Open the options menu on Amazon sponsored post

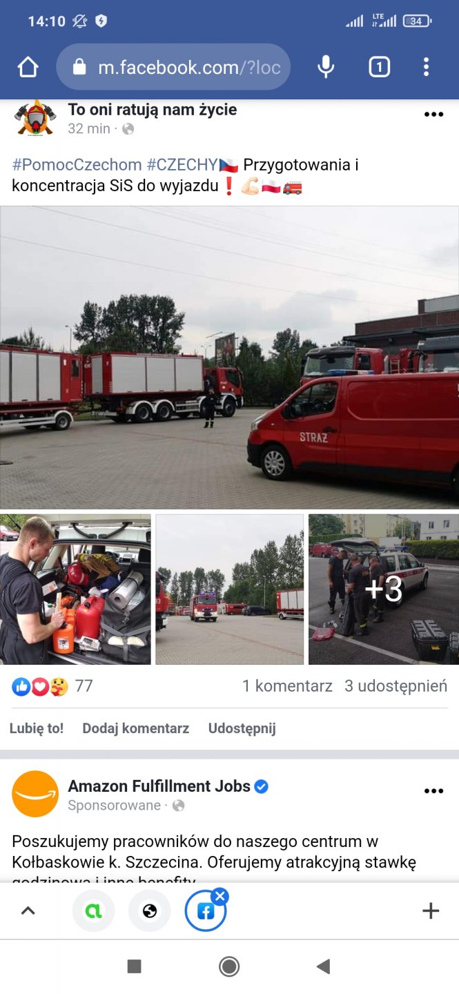point(433,791)
